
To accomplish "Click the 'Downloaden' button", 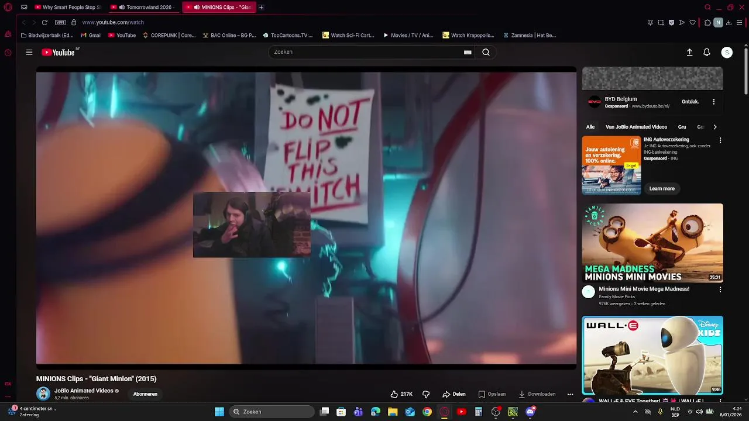I will coord(537,394).
